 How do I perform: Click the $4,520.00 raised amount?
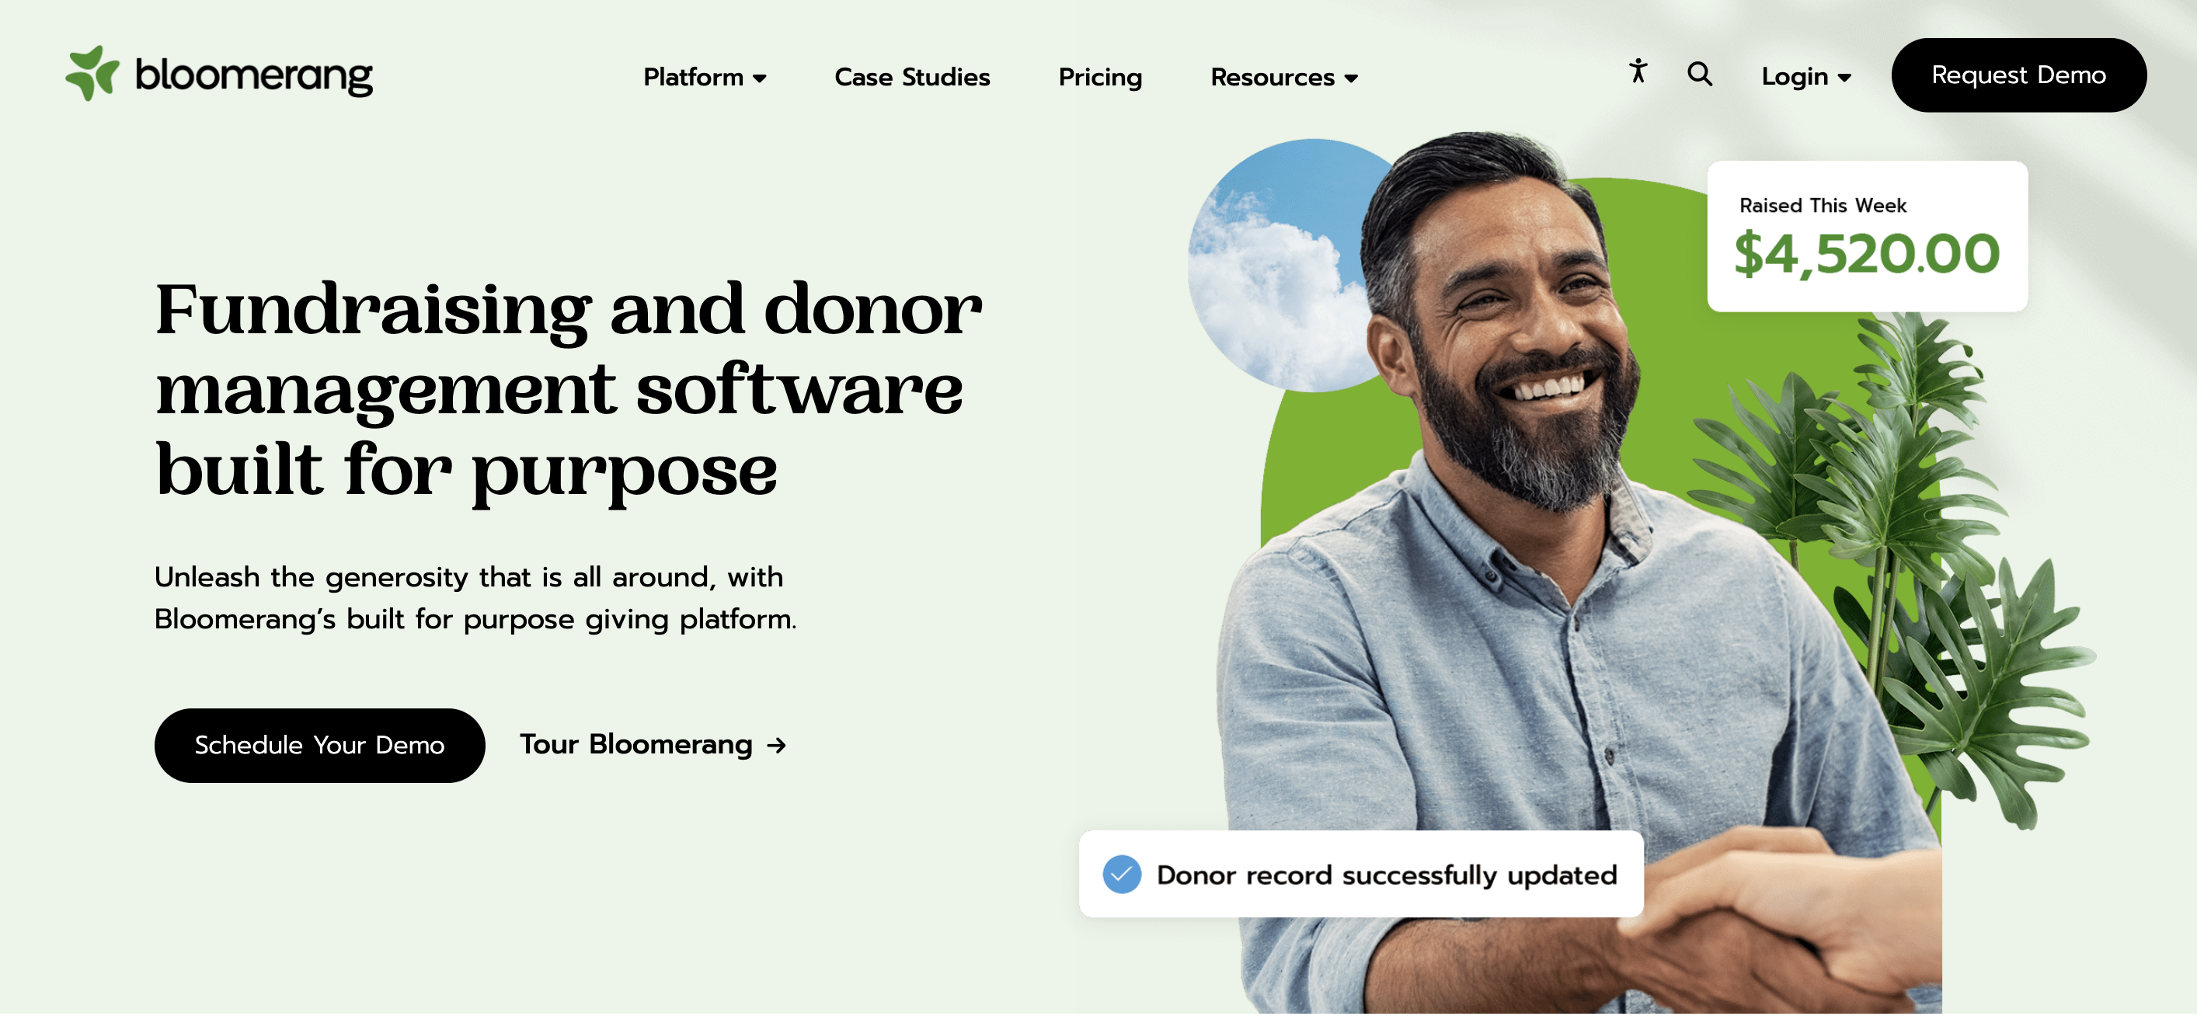coord(1866,253)
